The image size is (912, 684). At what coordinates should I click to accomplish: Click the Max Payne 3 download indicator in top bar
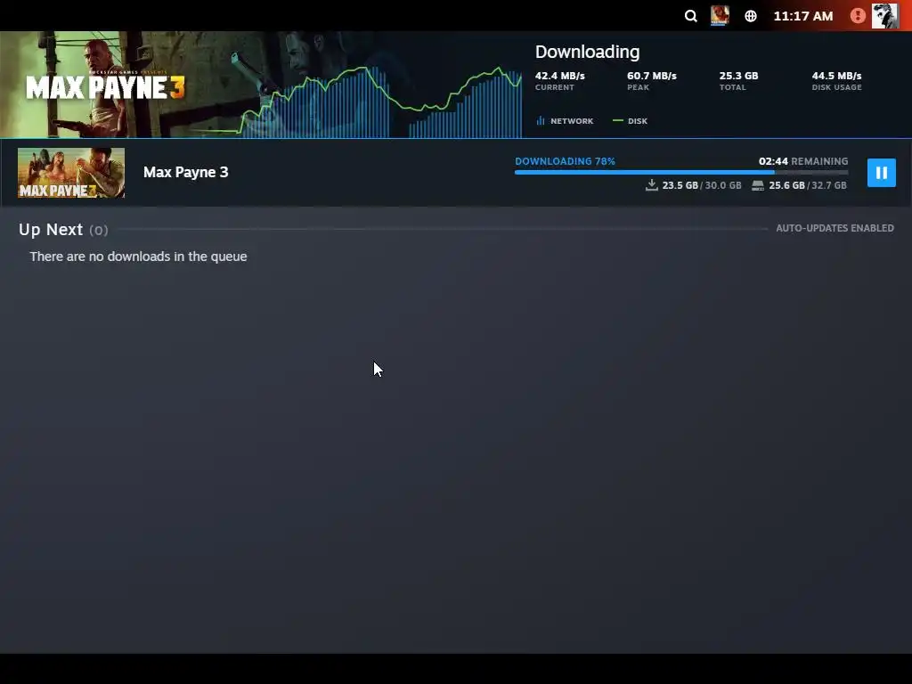[720, 16]
